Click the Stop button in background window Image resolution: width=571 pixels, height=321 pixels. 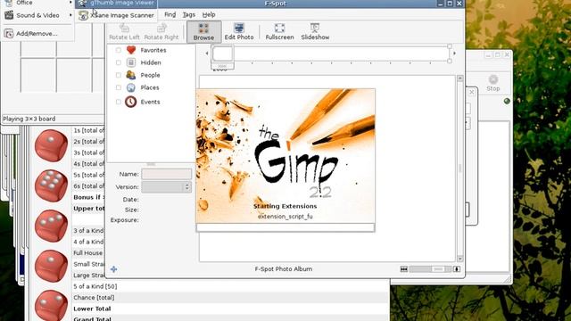click(493, 83)
